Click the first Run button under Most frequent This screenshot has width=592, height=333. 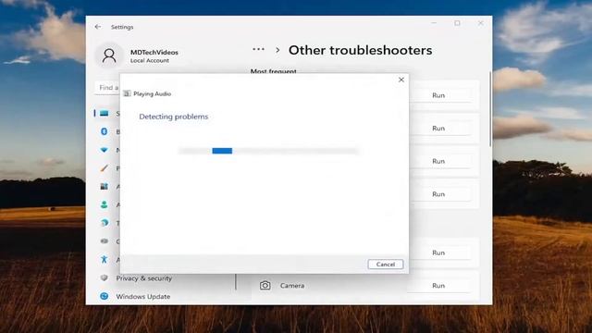[x=438, y=95]
